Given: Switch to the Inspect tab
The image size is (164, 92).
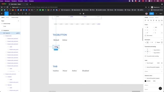Looking at the screenshot, I should tap(157, 17).
